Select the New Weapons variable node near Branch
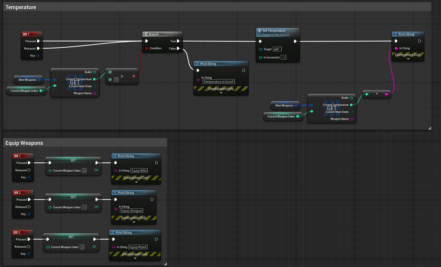Screen dimensions: 441x267 (28, 80)
